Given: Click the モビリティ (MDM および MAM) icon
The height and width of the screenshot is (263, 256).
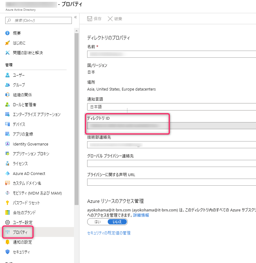Looking at the screenshot, I should pos(7,193).
